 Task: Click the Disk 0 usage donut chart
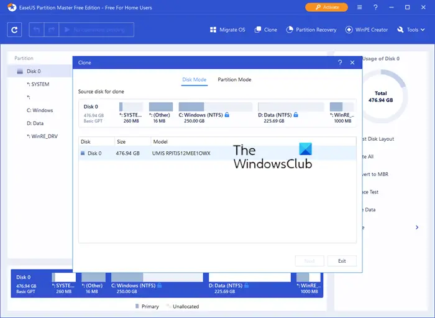pyautogui.click(x=385, y=96)
